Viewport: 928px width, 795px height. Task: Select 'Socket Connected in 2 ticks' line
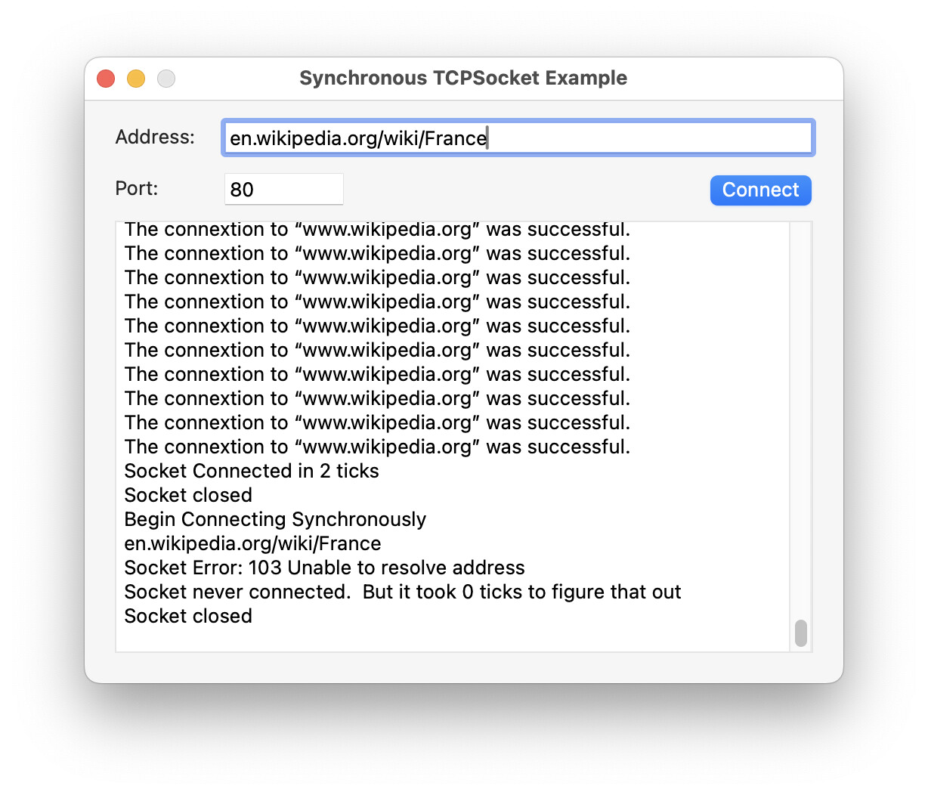252,471
